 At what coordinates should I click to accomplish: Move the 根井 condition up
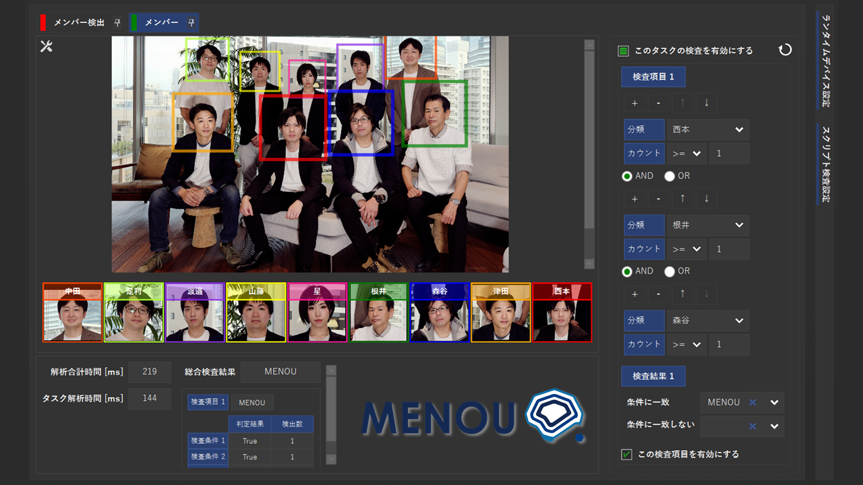(682, 199)
